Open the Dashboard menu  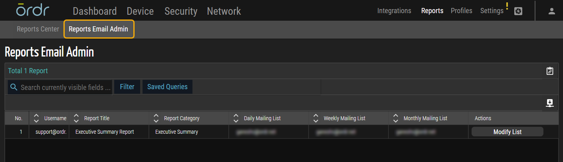(95, 11)
